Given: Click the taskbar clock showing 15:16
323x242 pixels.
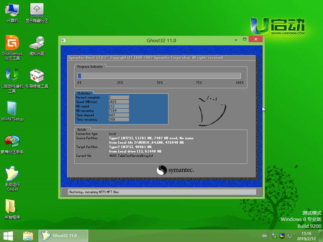Looking at the screenshot, I should coord(306,235).
